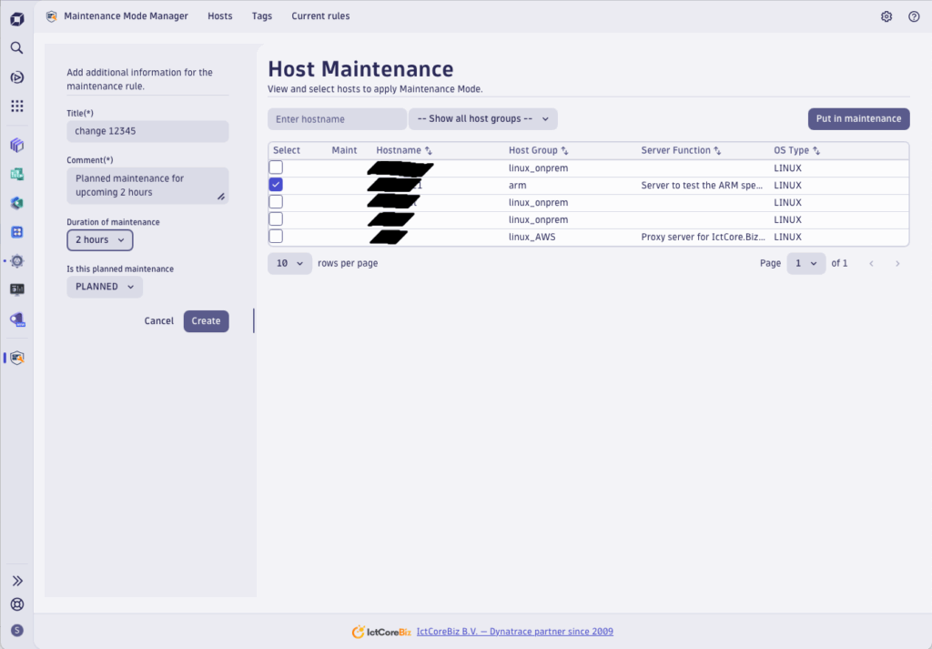Open the 10 rows per page dropdown
This screenshot has width=932, height=649.
[x=289, y=263]
